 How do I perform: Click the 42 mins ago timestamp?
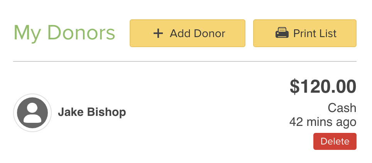323,122
